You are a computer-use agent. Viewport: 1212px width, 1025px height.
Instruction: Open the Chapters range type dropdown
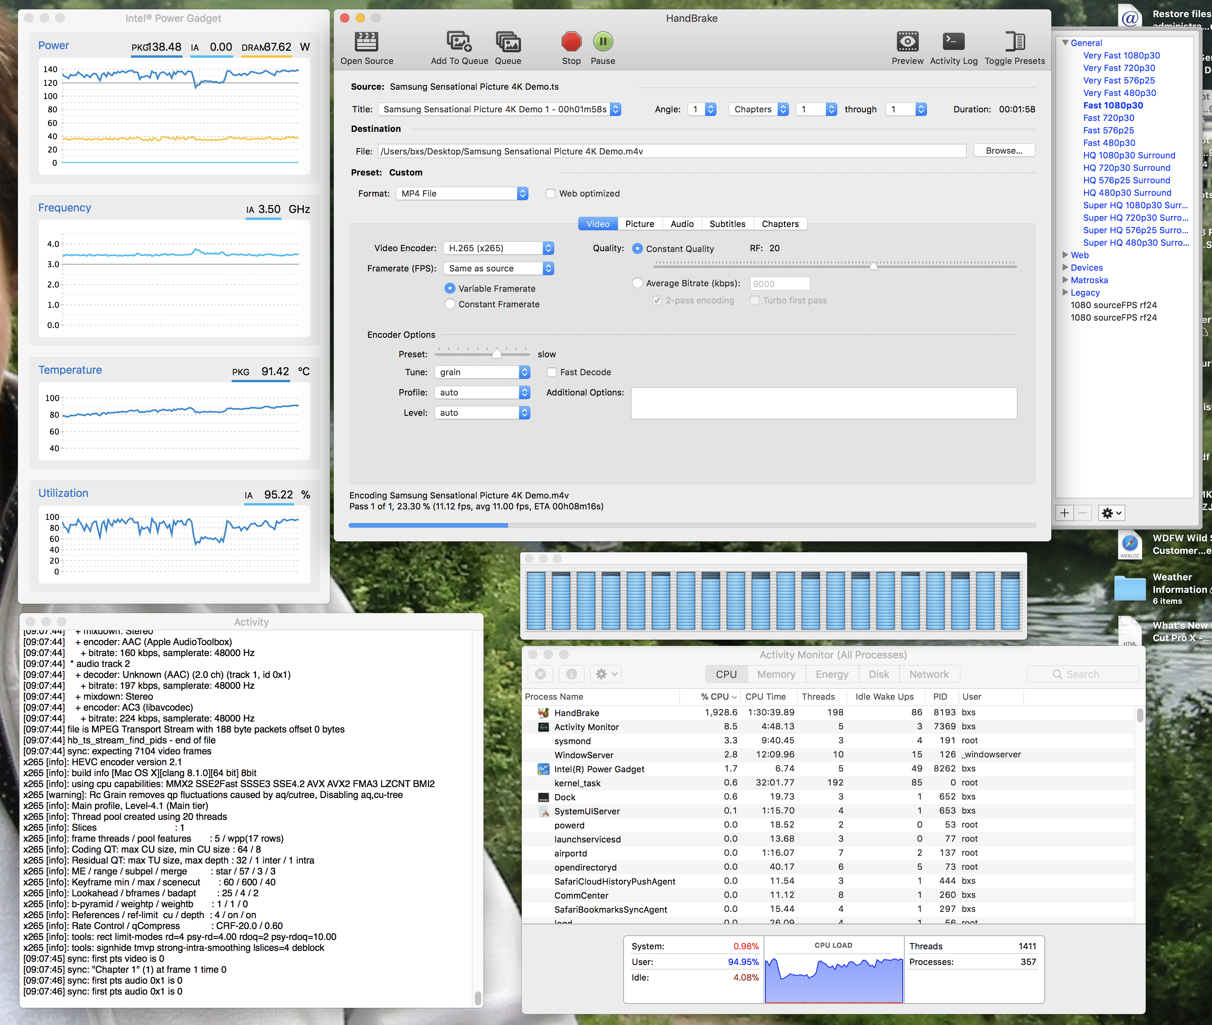pos(758,109)
